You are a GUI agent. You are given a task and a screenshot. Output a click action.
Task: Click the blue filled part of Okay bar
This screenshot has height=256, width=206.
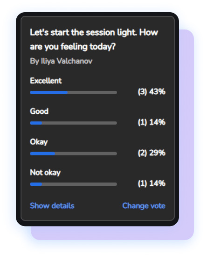(x=42, y=154)
